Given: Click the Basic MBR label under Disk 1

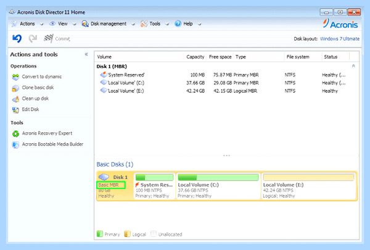Looking at the screenshot, I should (x=109, y=185).
